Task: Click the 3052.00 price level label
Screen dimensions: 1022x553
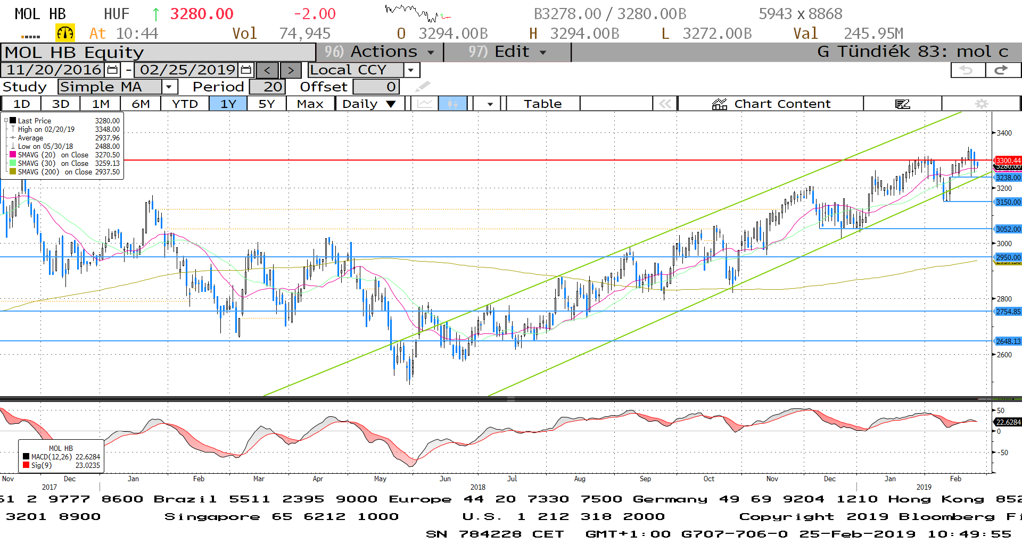Action: tap(1008, 229)
